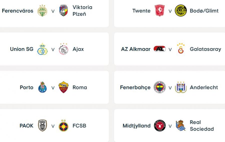Click the PAOK eagle badge
The width and height of the screenshot is (225, 142).
42,126
